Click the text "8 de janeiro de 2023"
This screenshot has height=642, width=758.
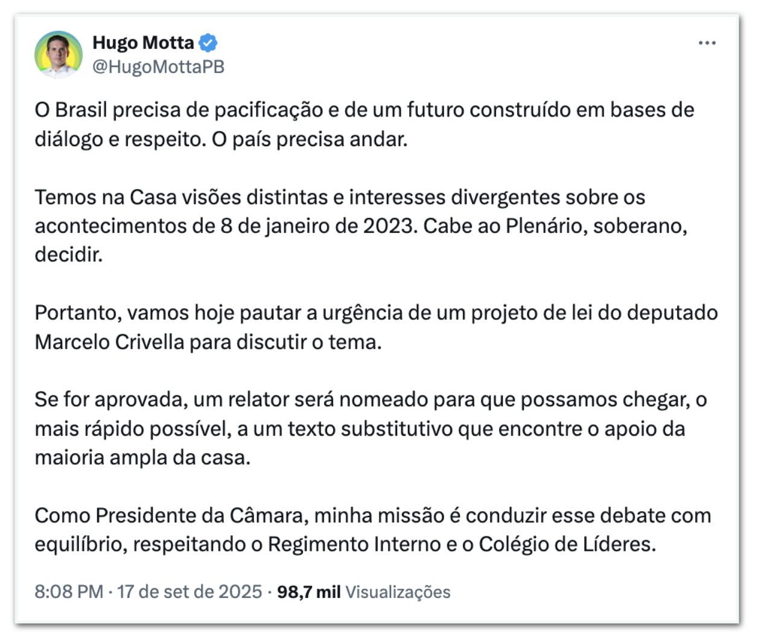[318, 226]
